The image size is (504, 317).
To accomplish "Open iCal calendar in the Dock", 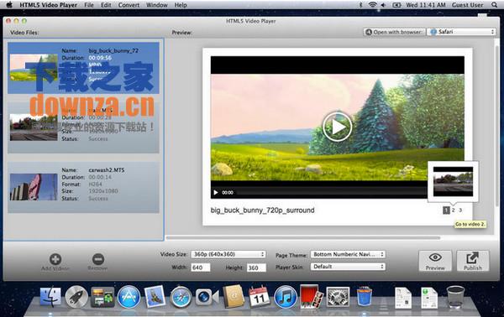I will point(259,297).
